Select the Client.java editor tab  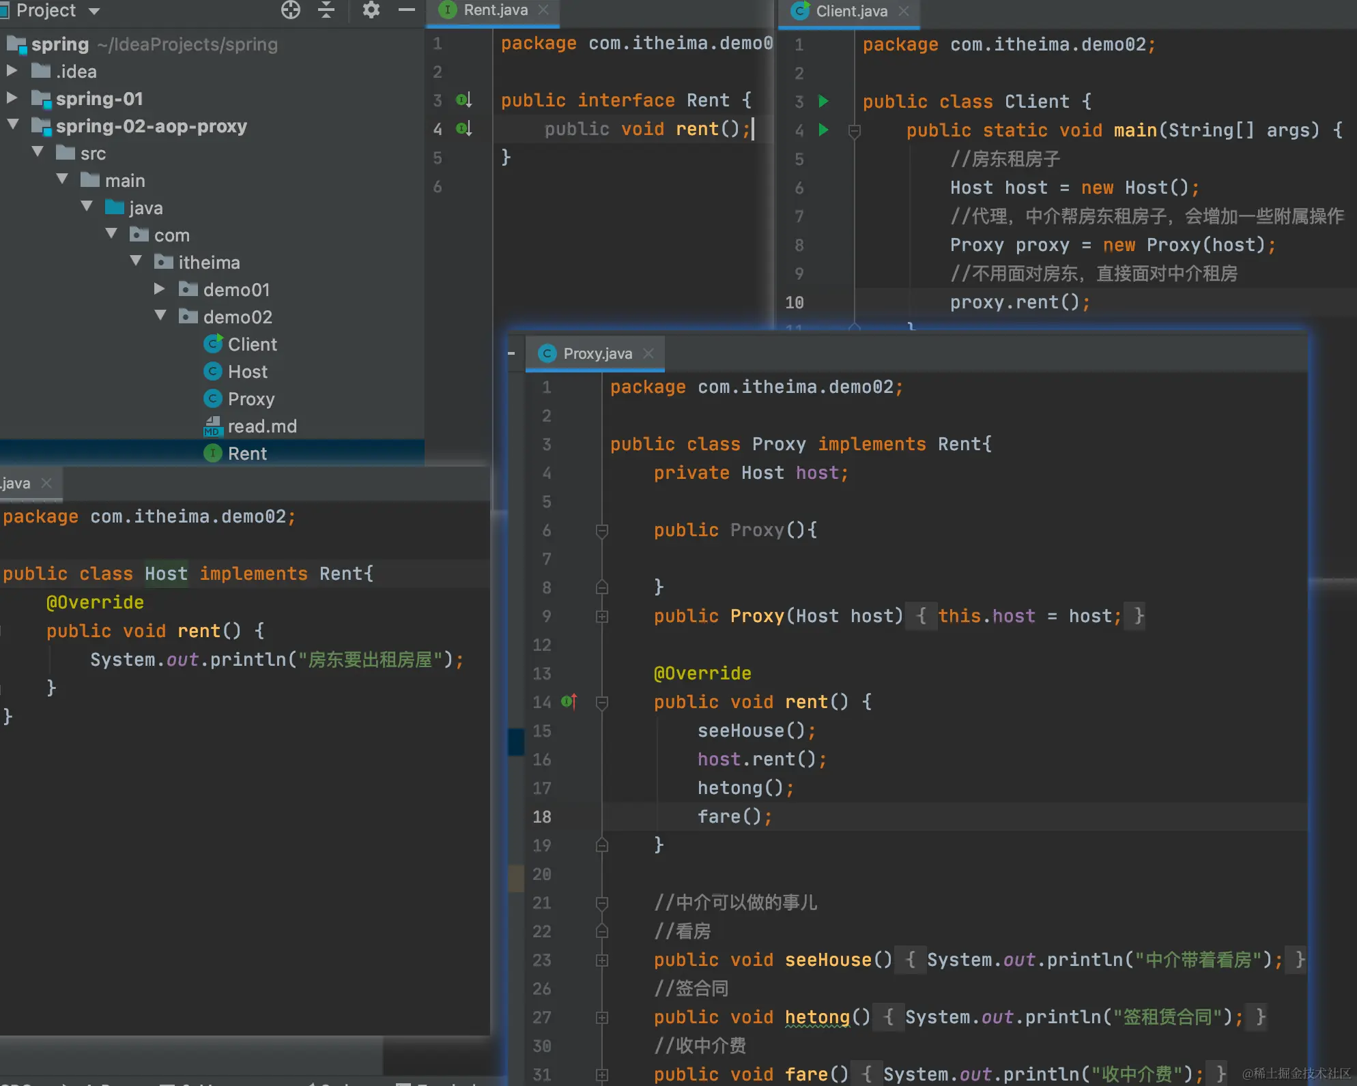pos(851,11)
